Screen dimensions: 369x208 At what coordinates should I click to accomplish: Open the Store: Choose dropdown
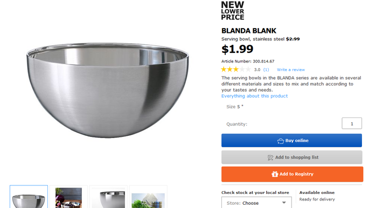coord(256,203)
